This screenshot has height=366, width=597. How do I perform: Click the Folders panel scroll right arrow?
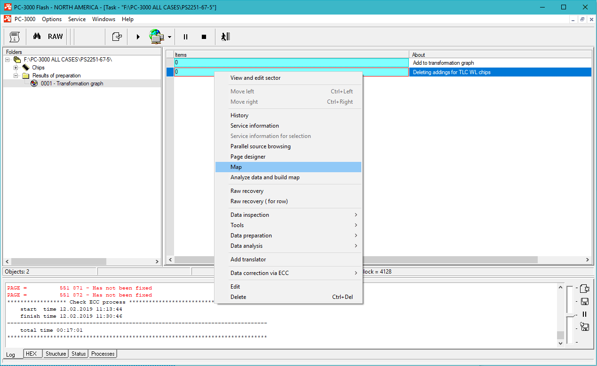click(x=157, y=262)
